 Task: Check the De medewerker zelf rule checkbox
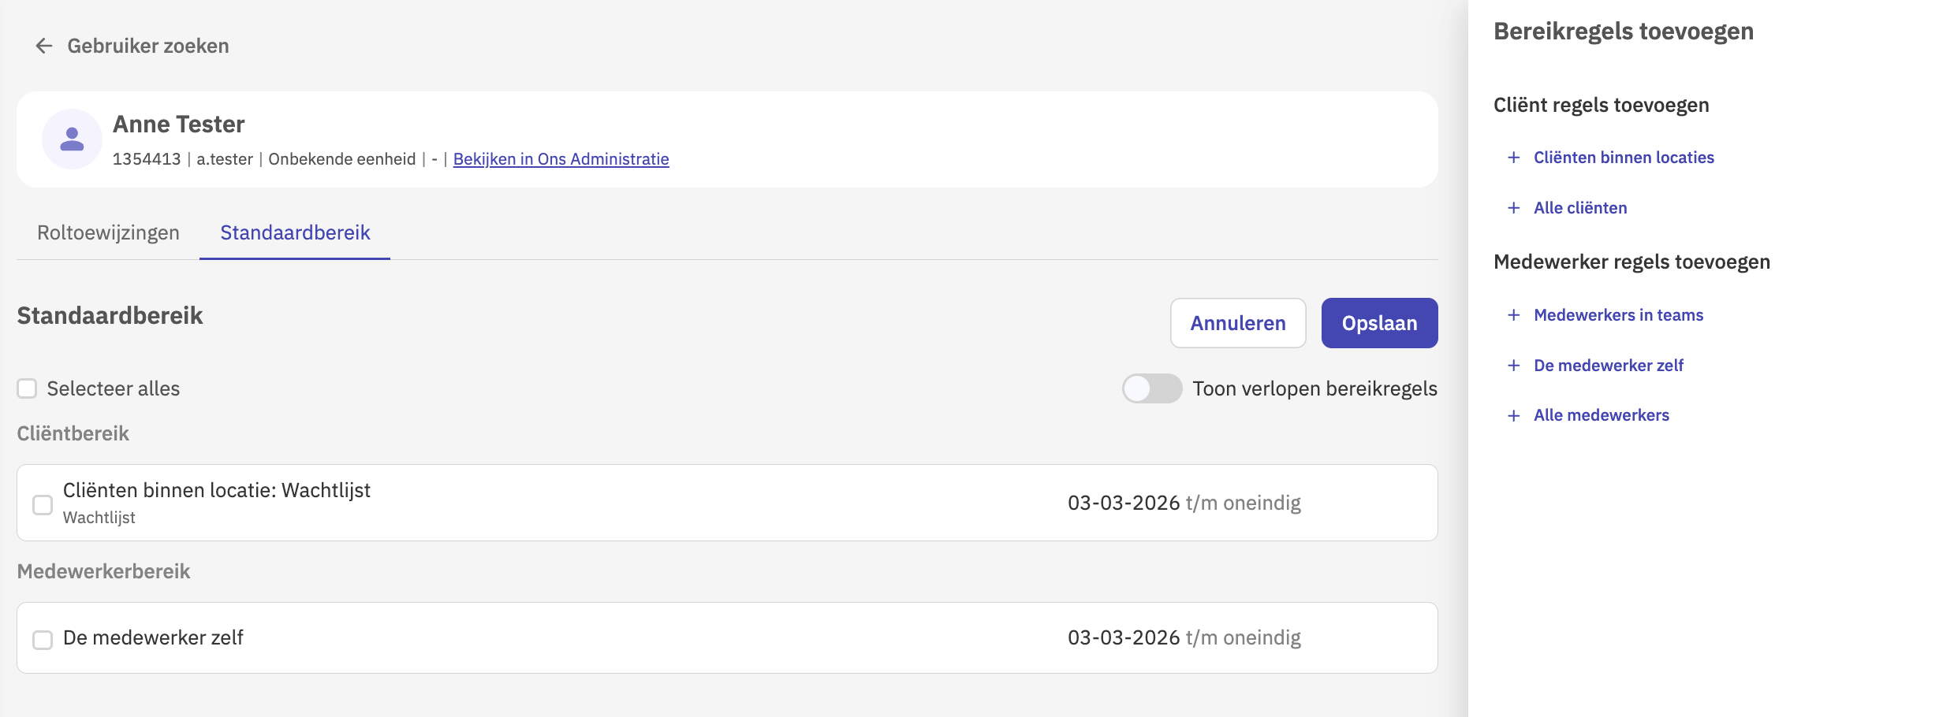[x=43, y=639]
